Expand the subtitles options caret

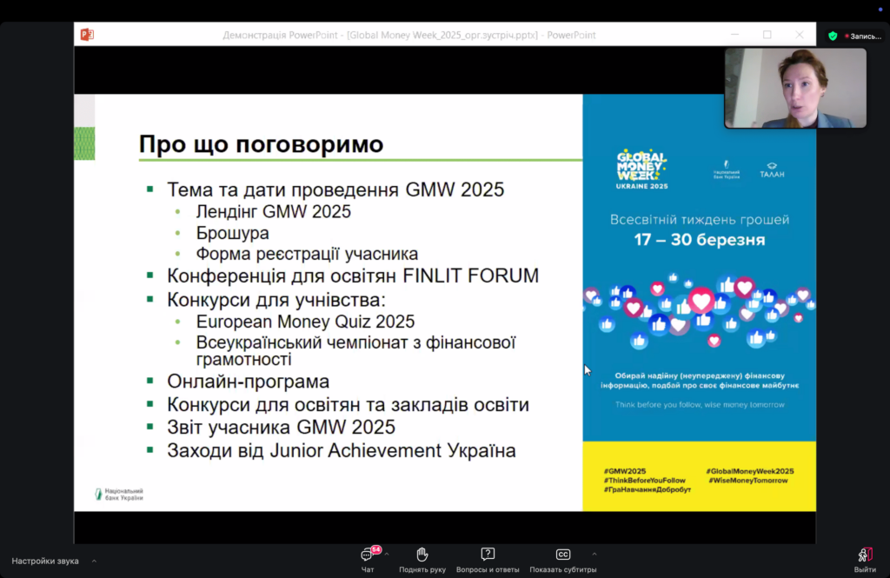(x=594, y=554)
